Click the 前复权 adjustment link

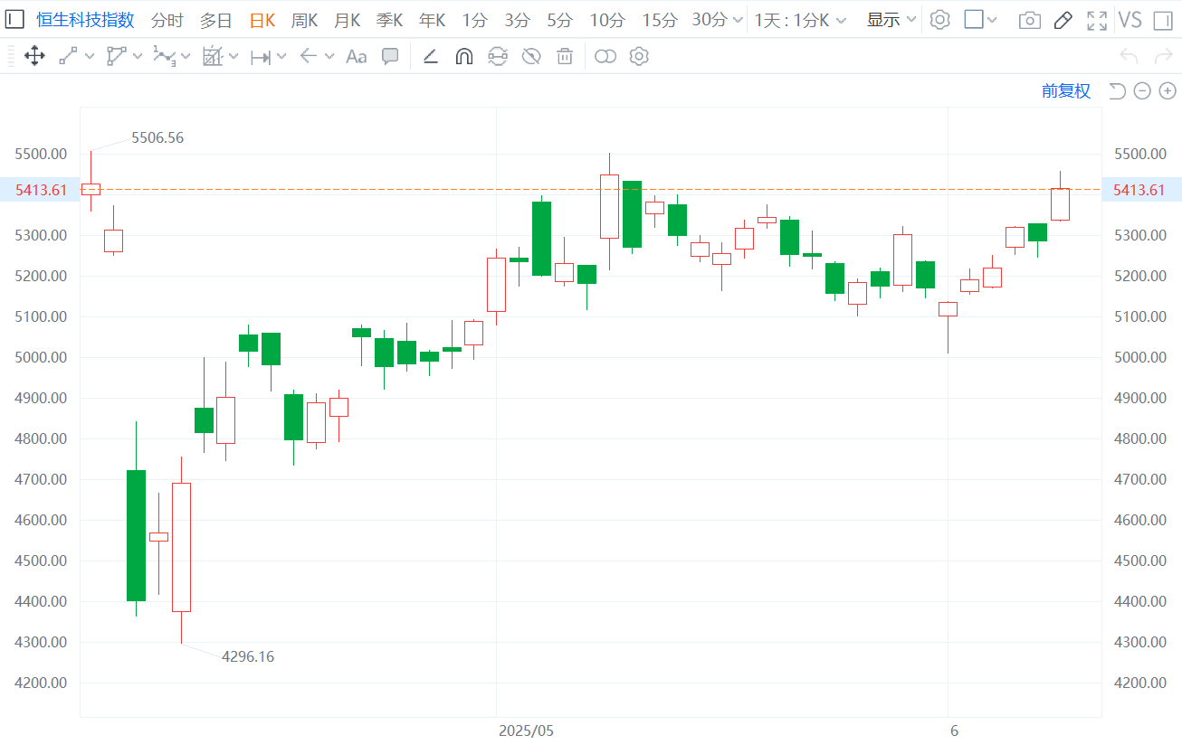point(1066,90)
